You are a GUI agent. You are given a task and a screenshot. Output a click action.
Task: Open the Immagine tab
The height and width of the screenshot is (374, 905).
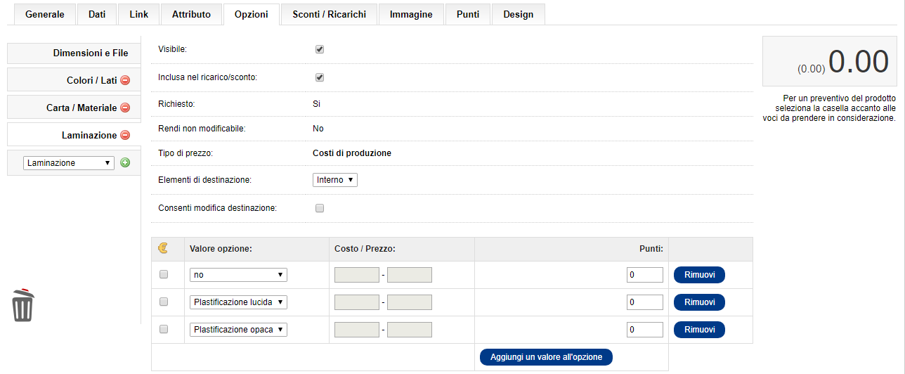point(411,14)
